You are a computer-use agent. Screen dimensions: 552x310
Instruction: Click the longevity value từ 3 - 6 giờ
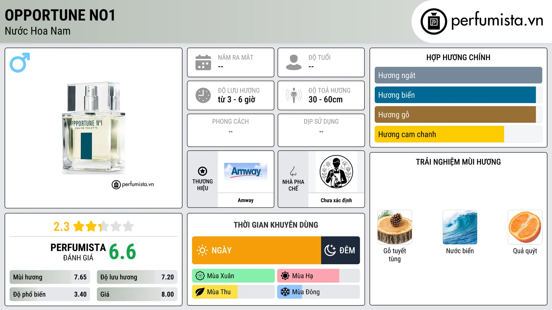[x=237, y=100]
